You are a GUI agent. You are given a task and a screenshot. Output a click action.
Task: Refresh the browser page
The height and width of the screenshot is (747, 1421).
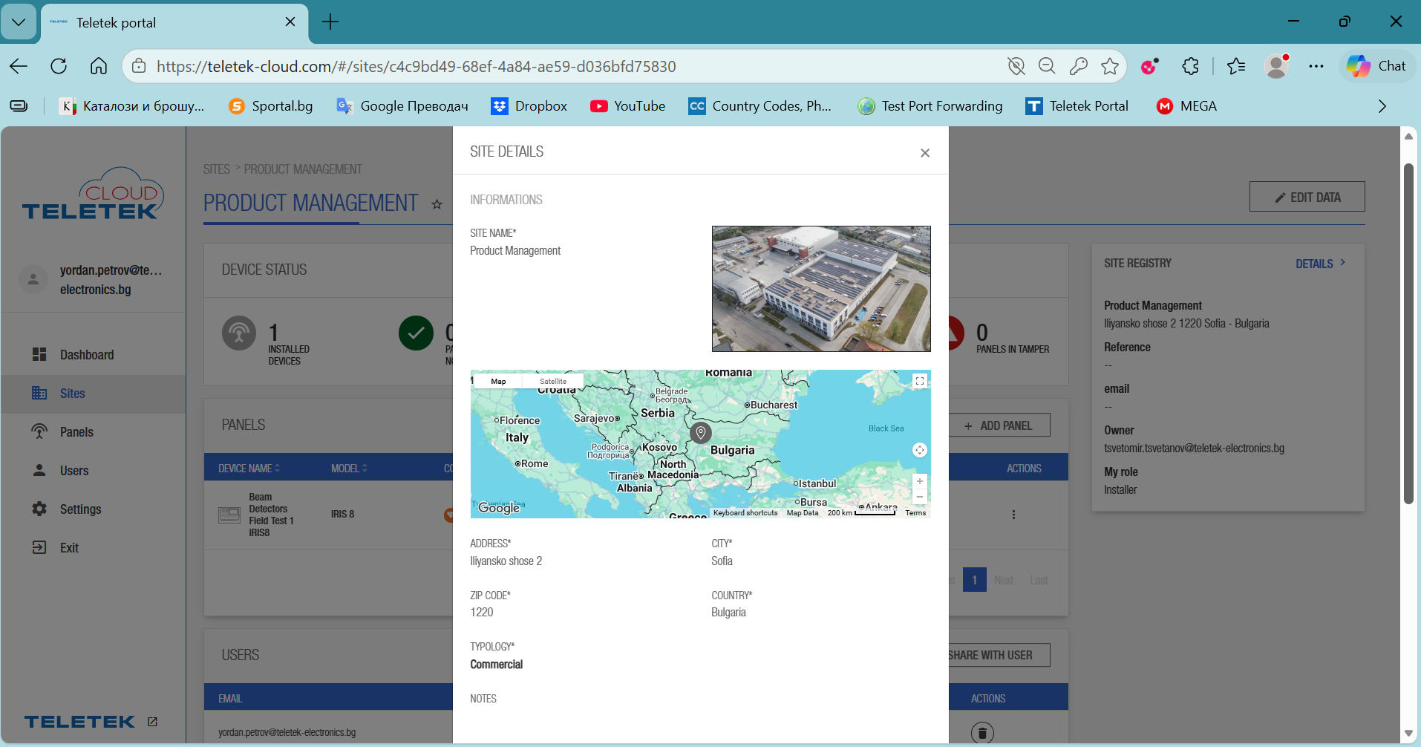[59, 66]
